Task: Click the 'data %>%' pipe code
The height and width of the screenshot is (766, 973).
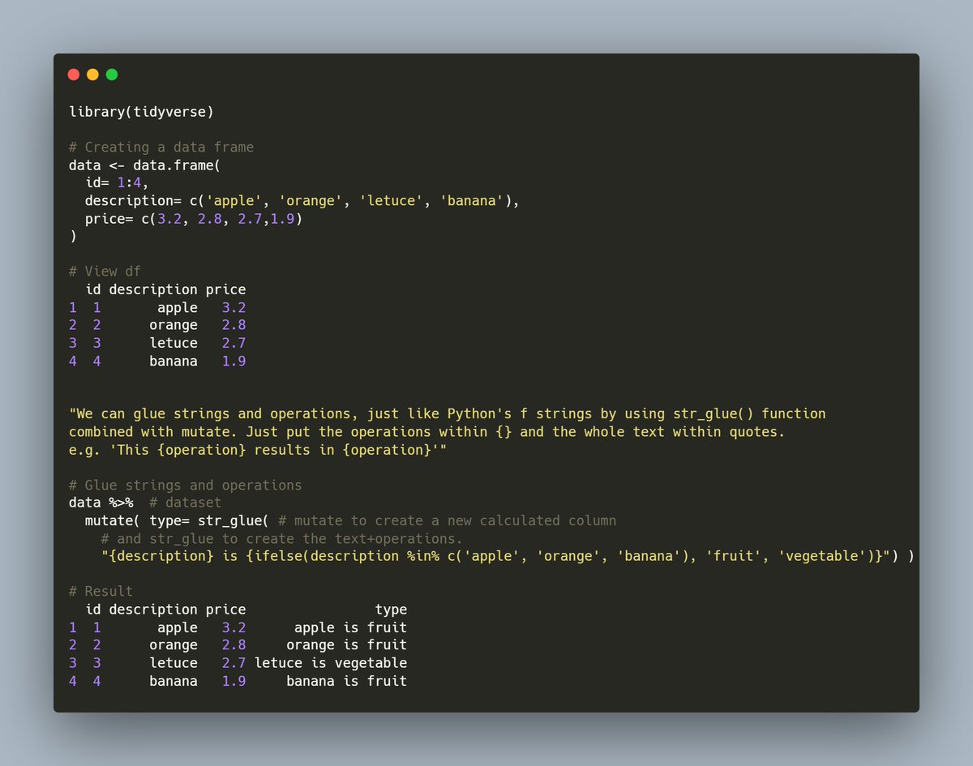Action: coord(101,503)
